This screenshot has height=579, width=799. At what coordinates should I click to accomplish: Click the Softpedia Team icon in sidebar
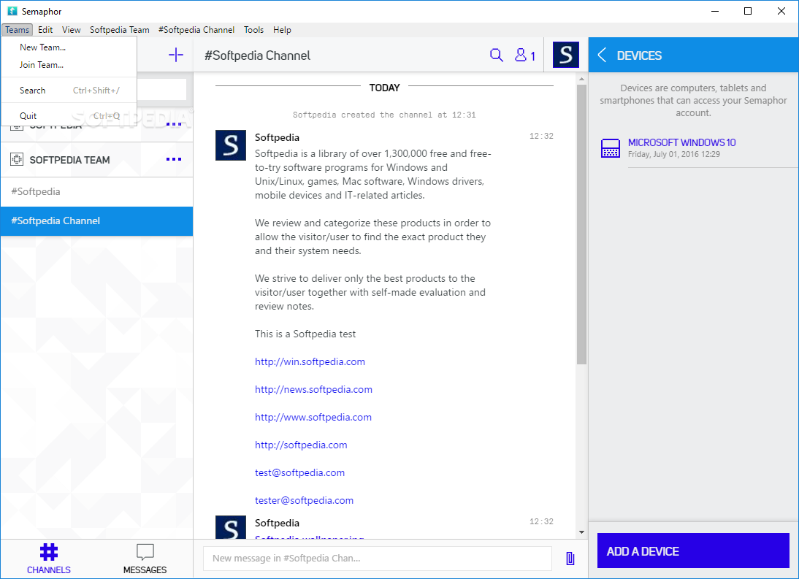[x=17, y=159]
